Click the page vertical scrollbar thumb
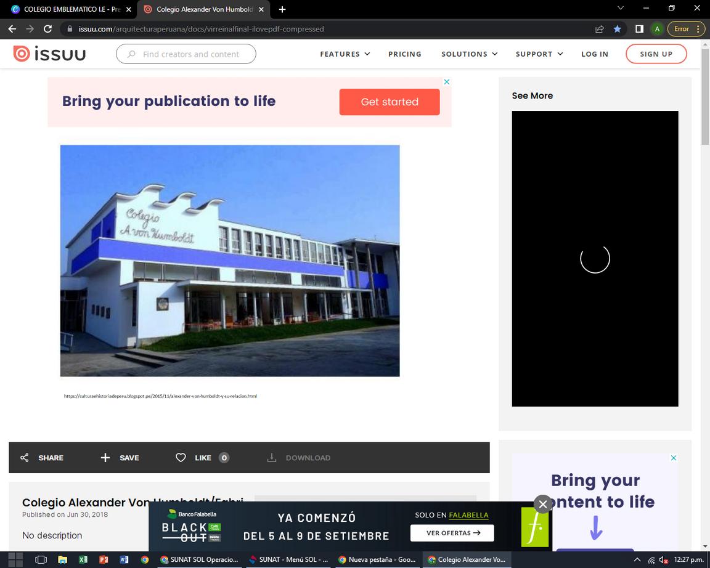The image size is (710, 568). (x=705, y=96)
